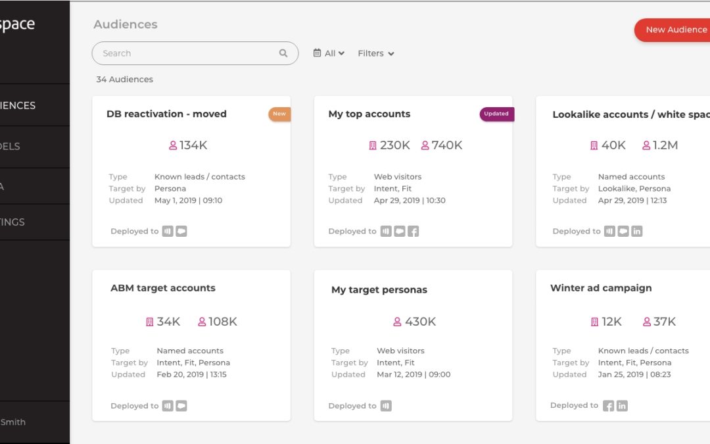Click the date Mar 12, 2019 | 09:00
710x444 pixels.
(x=414, y=374)
